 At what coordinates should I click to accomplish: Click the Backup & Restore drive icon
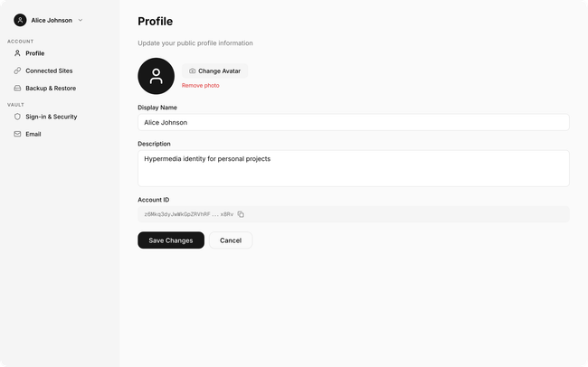click(17, 89)
